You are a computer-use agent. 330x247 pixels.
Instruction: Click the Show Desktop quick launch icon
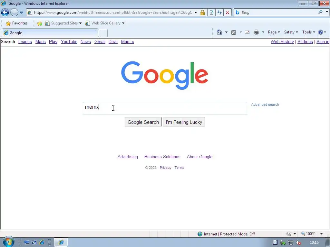(x=27, y=242)
